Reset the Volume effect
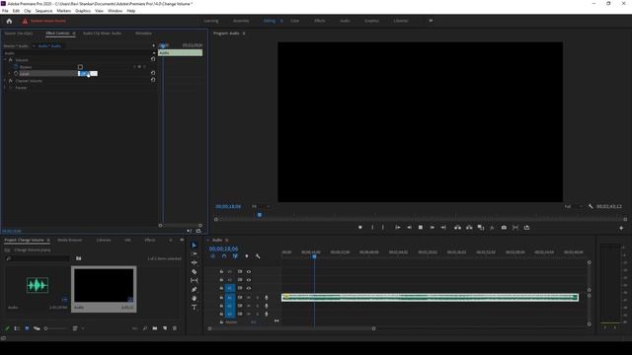The height and width of the screenshot is (355, 632). click(x=153, y=59)
